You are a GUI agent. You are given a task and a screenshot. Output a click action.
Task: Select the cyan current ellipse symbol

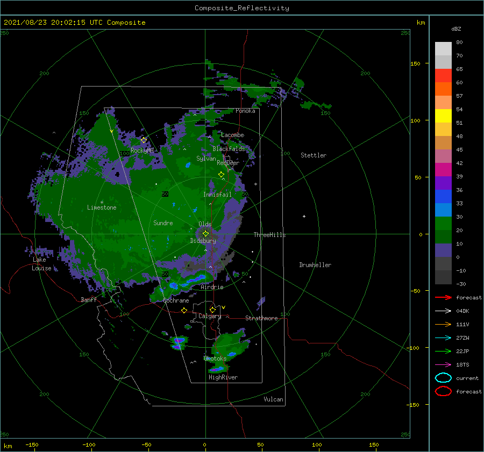pos(443,378)
